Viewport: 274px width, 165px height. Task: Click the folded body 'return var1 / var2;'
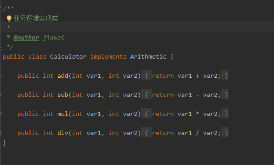tap(187, 133)
